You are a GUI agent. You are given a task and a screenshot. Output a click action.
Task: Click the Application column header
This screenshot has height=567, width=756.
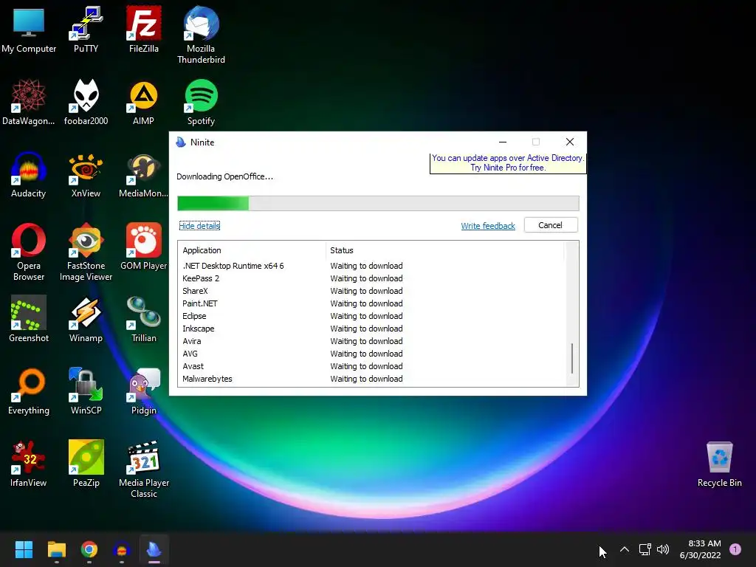252,250
